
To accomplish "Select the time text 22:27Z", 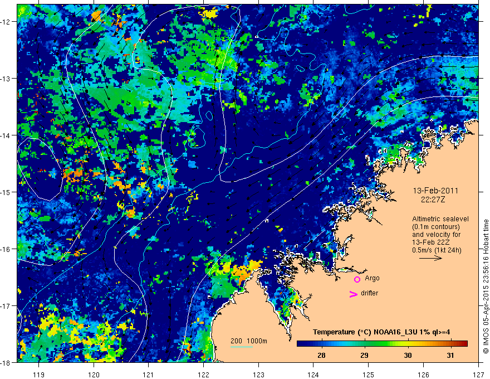I will point(433,200).
